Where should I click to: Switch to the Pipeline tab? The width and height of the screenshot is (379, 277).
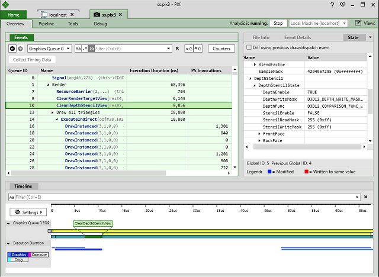coord(47,24)
